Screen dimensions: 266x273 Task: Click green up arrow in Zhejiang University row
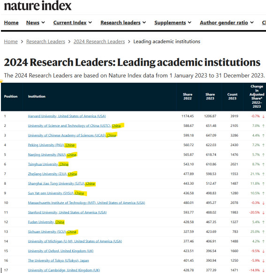coord(263,174)
